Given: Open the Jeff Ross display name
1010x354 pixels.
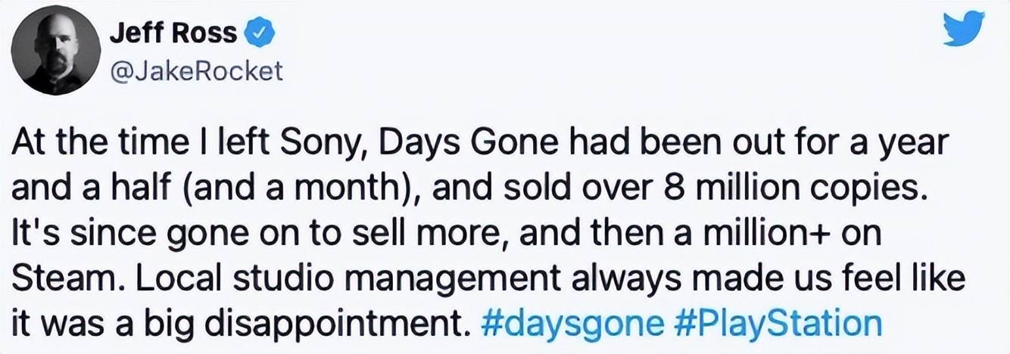Looking at the screenshot, I should (x=173, y=34).
